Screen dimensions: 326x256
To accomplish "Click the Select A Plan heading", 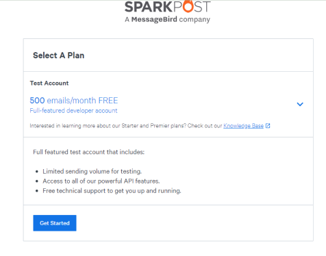I will [x=58, y=55].
